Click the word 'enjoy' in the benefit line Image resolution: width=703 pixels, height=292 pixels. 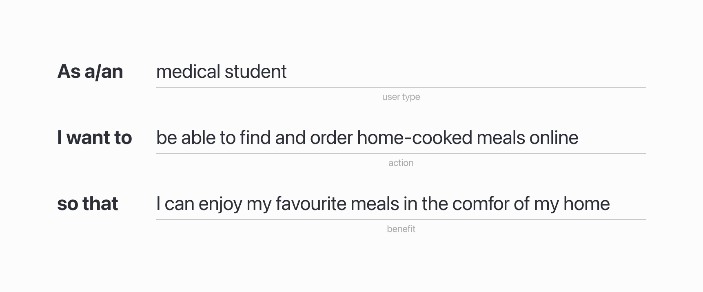(220, 205)
